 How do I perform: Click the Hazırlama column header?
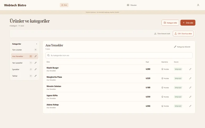(165, 62)
